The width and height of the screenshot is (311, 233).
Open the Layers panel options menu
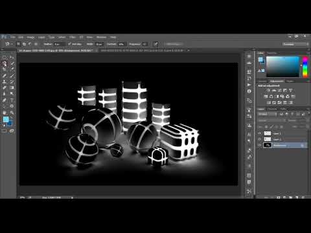coord(308,109)
